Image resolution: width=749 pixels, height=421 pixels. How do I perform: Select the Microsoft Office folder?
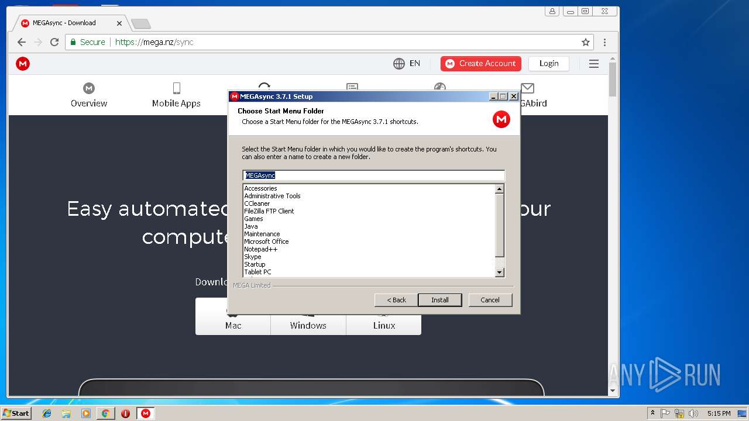[x=266, y=241]
